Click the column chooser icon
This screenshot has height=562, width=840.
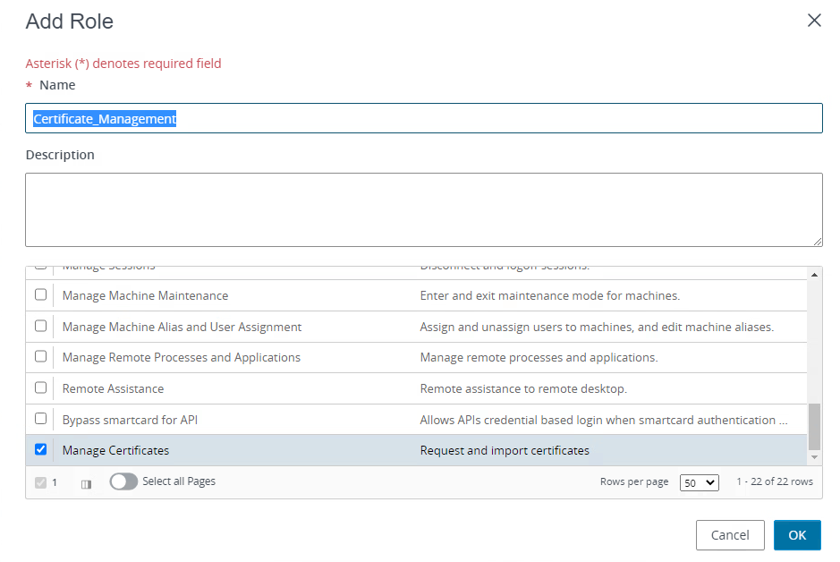86,484
